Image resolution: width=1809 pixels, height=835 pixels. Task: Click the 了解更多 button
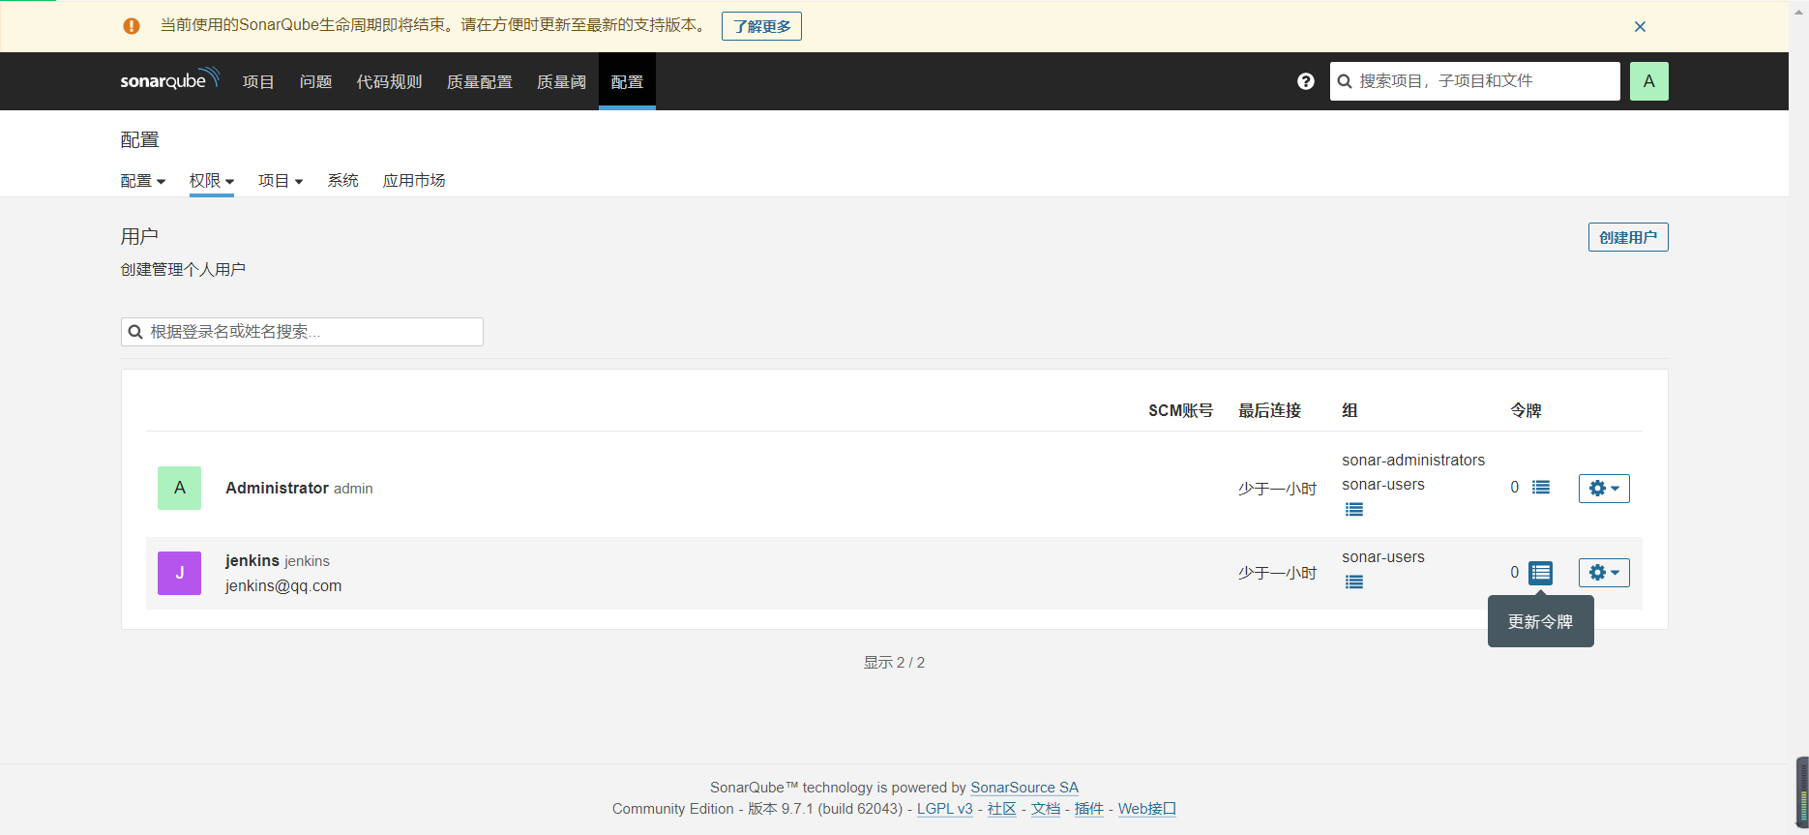coord(761,26)
